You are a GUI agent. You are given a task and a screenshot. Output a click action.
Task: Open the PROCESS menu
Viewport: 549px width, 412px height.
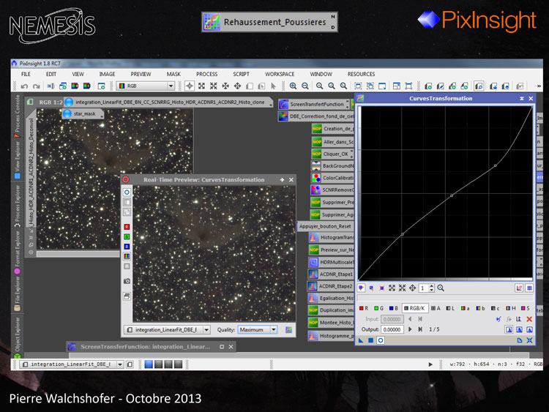pos(206,74)
